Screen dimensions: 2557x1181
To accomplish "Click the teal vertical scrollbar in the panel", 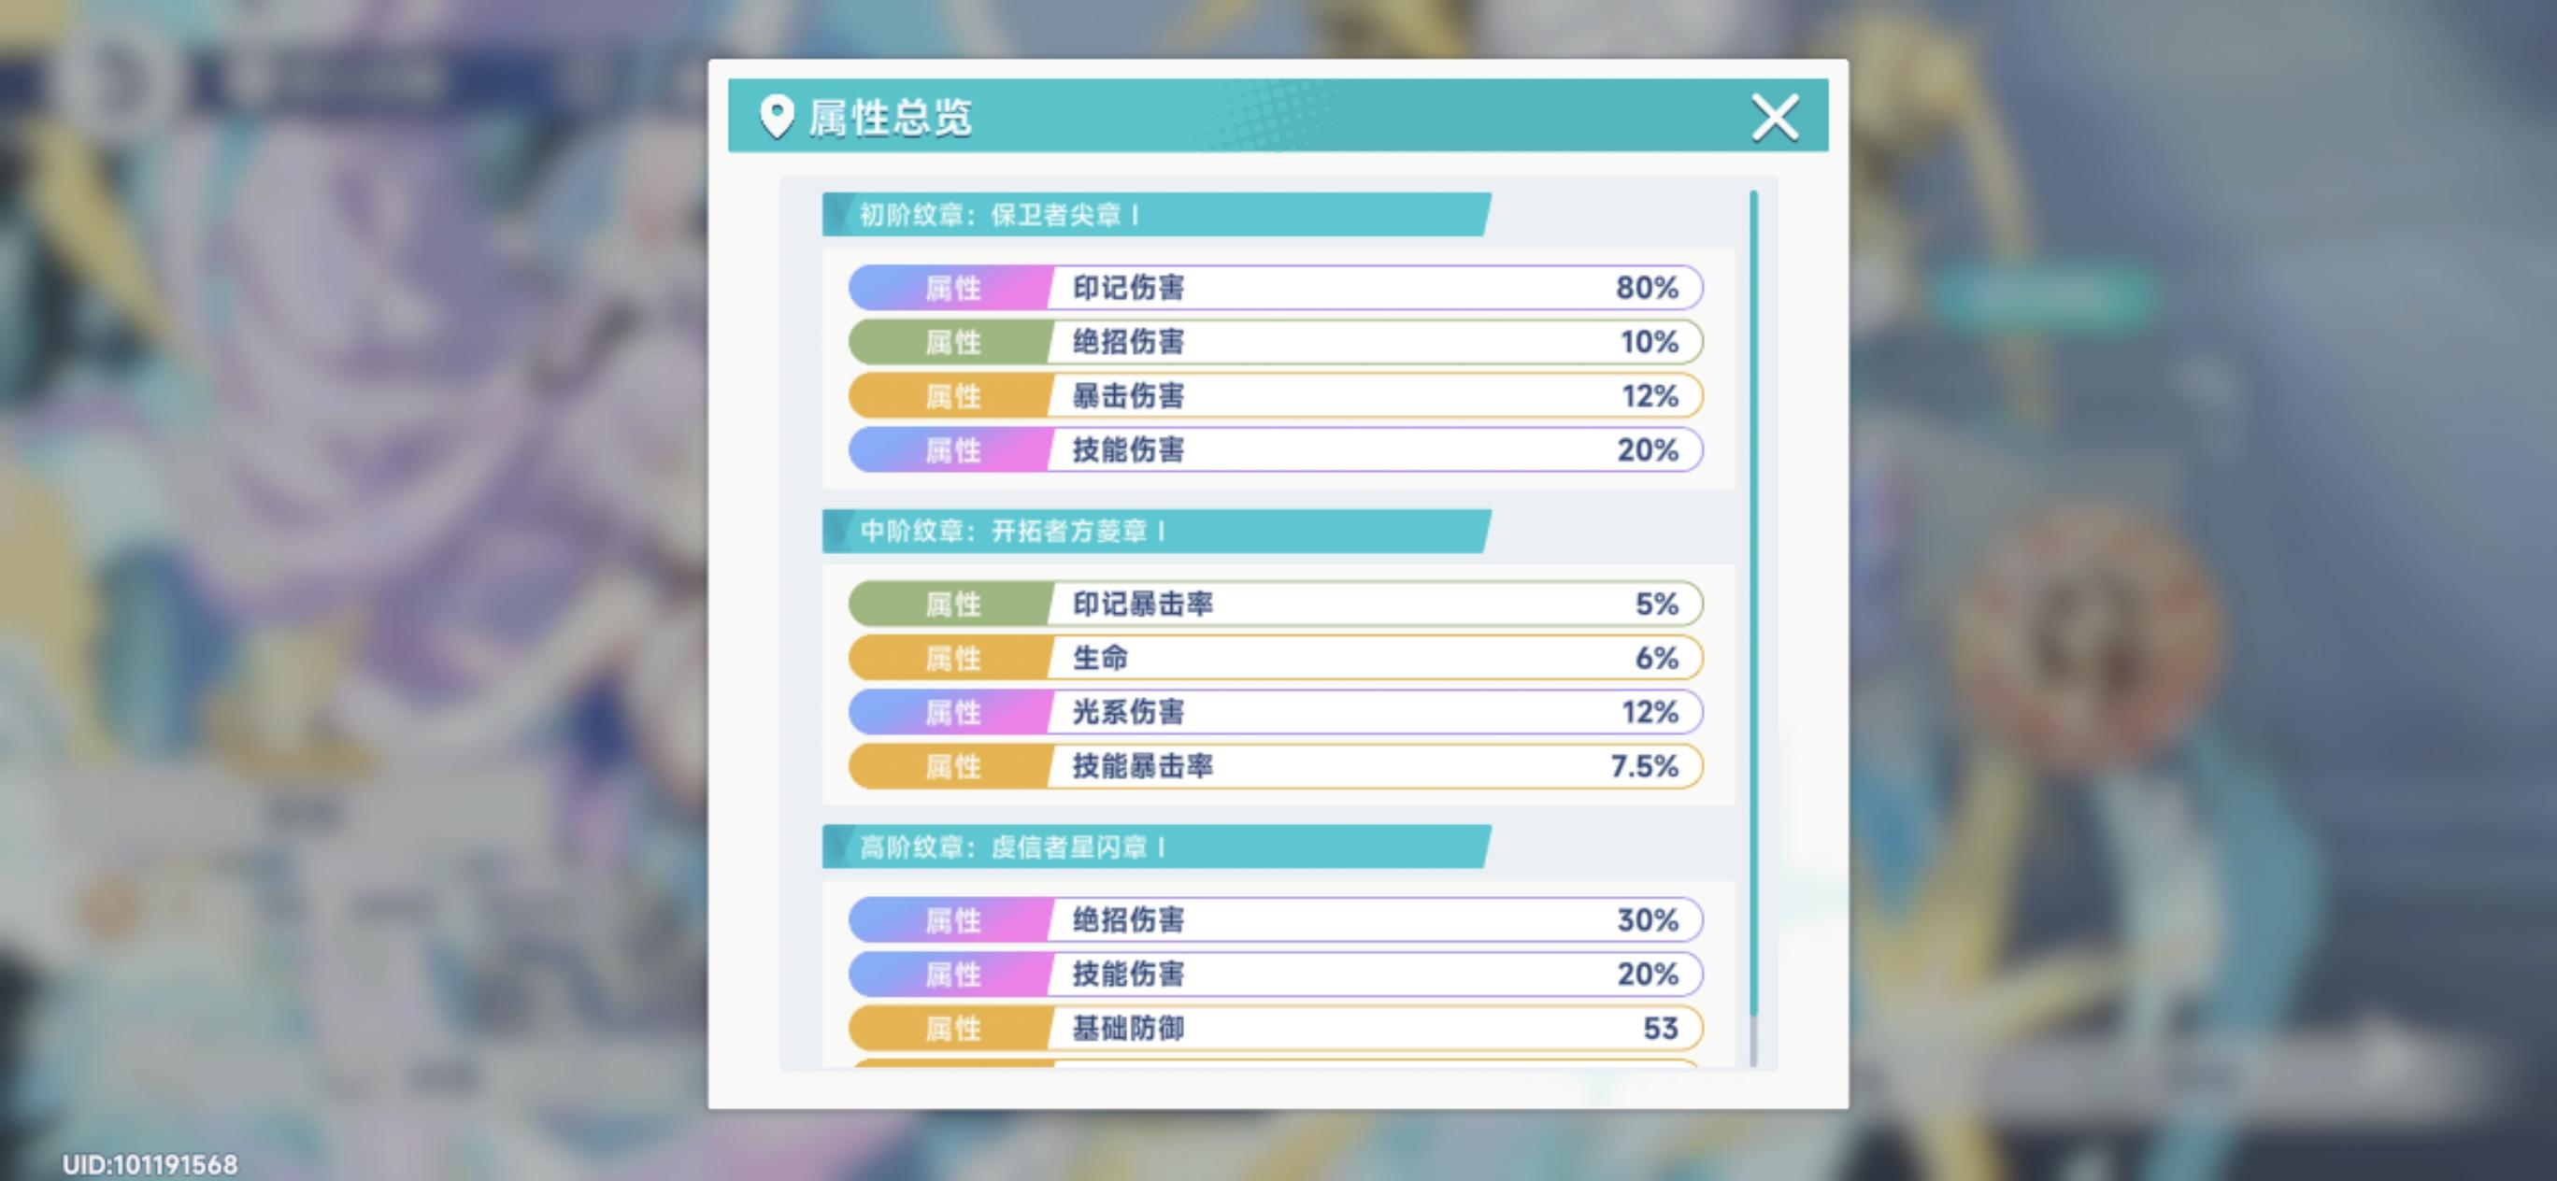I will pyautogui.click(x=1754, y=595).
